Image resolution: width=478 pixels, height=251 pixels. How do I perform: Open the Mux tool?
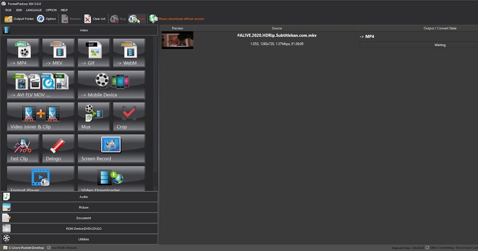tap(94, 116)
